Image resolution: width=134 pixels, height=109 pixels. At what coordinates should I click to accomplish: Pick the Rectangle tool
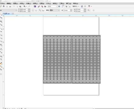coord(1,35)
